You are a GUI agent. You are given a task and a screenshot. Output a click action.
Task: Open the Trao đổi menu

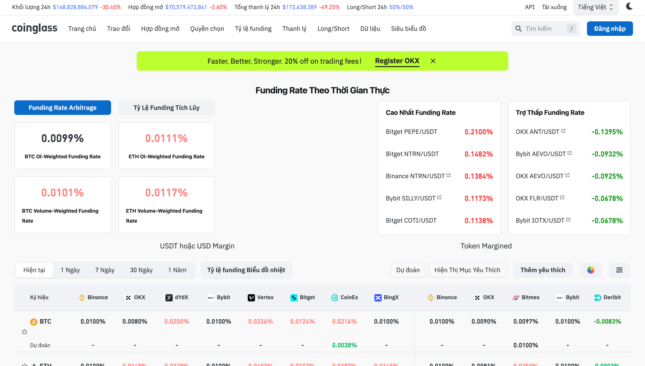119,29
